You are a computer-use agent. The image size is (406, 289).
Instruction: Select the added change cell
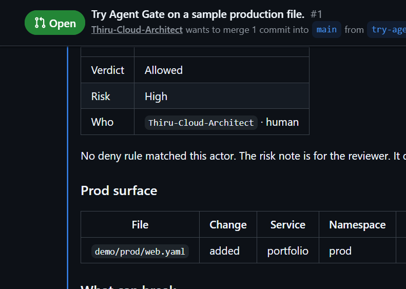(x=228, y=251)
